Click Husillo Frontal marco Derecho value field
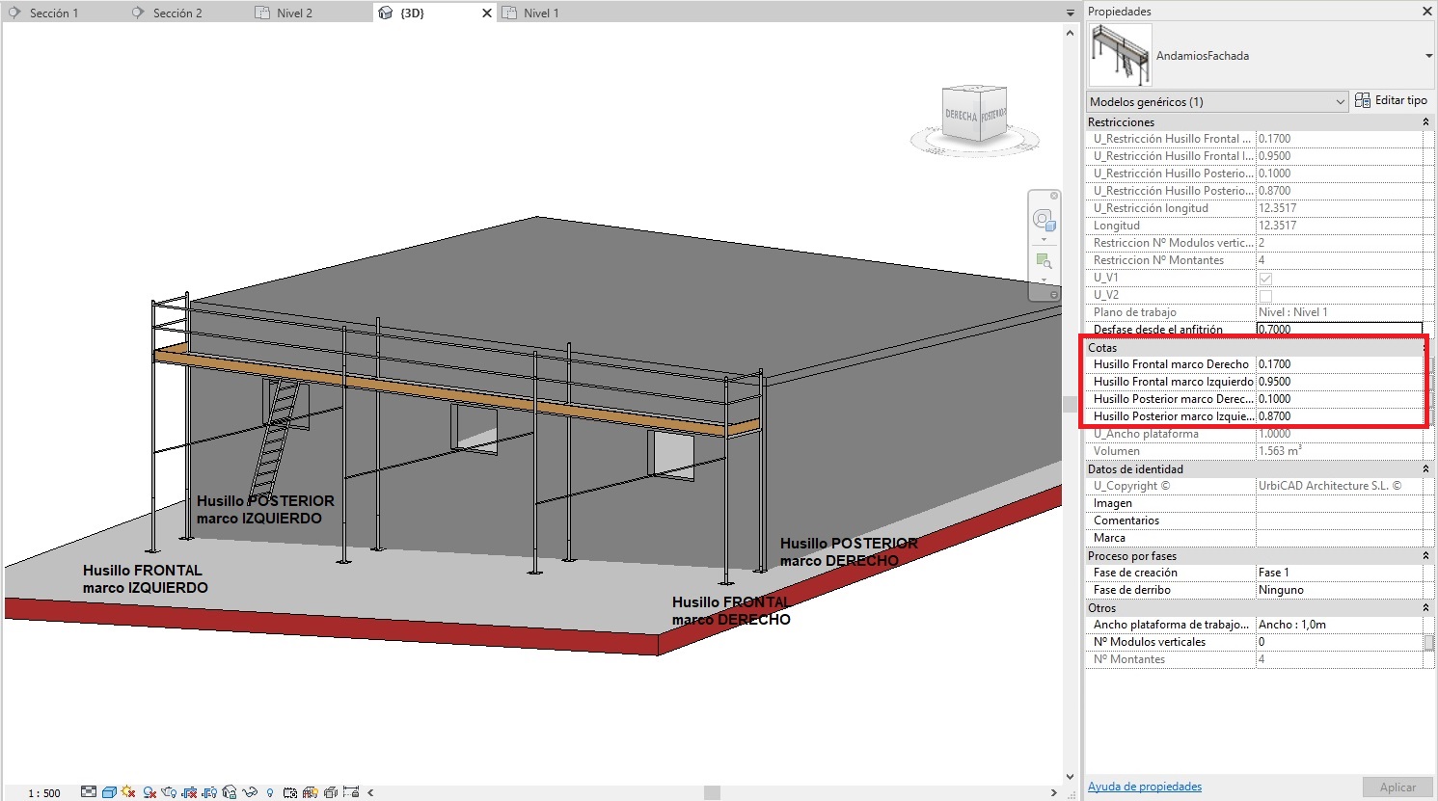1438x801 pixels. tap(1339, 364)
